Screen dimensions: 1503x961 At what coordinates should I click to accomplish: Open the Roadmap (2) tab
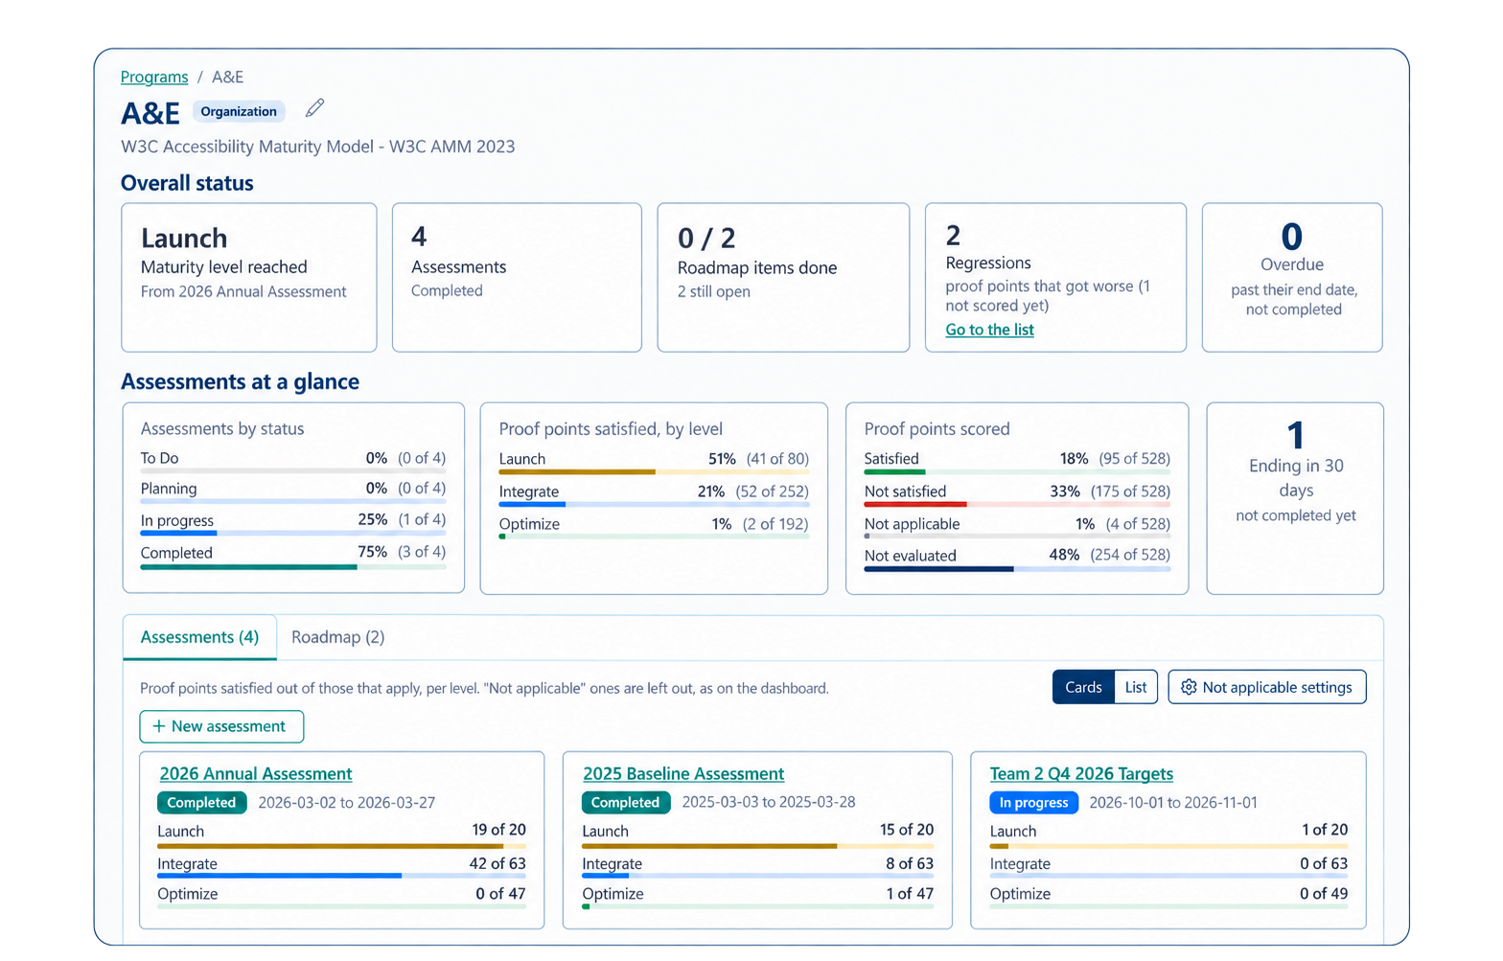coord(337,638)
